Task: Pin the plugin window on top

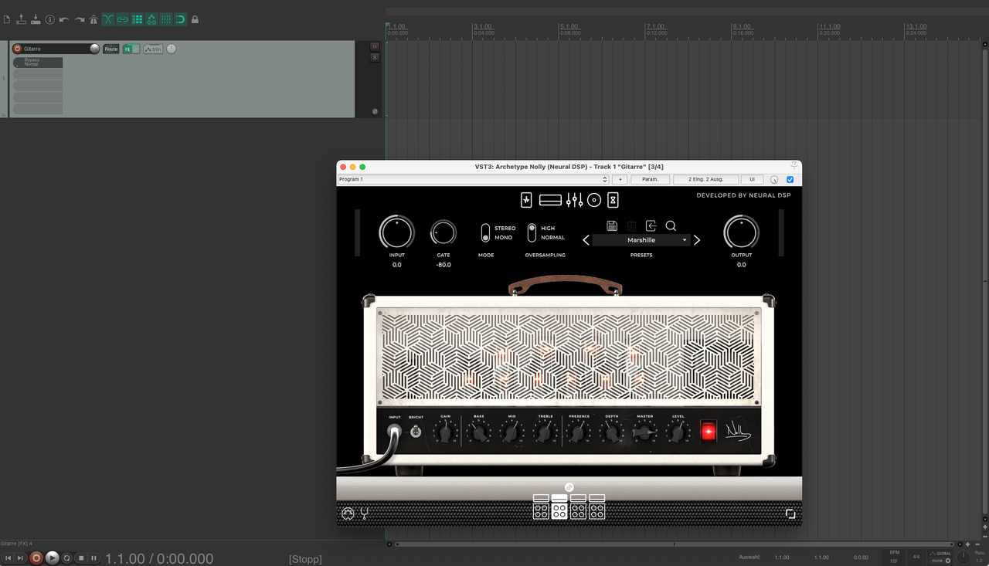Action: pyautogui.click(x=794, y=165)
